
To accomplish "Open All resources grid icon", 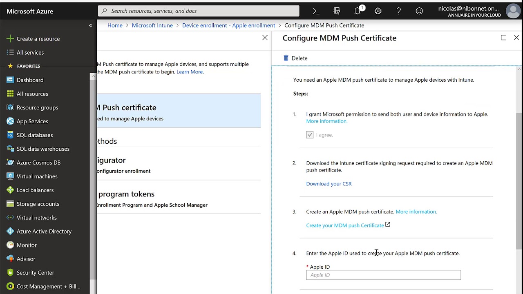I will (x=10, y=94).
